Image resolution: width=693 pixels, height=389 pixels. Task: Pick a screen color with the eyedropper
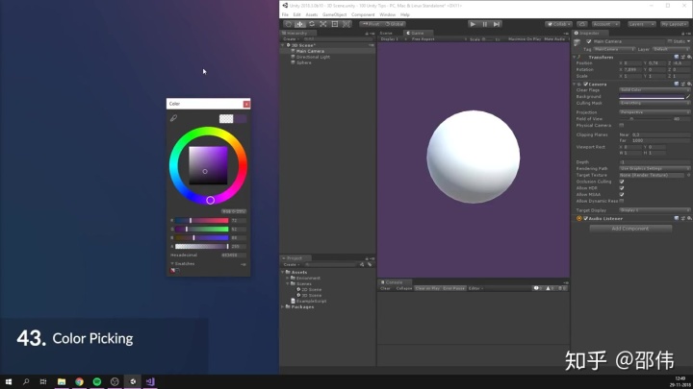tap(173, 118)
